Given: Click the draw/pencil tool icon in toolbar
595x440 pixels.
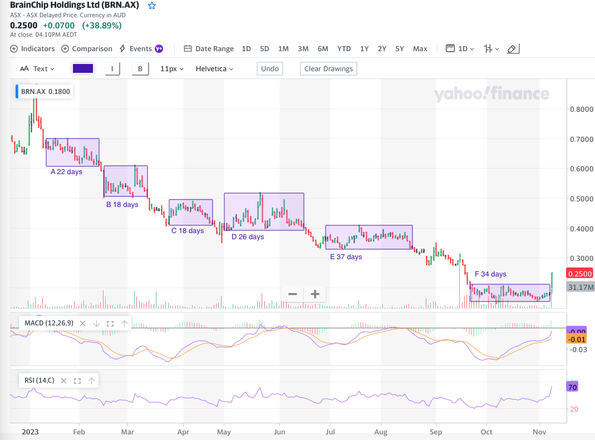Looking at the screenshot, I should (x=513, y=48).
